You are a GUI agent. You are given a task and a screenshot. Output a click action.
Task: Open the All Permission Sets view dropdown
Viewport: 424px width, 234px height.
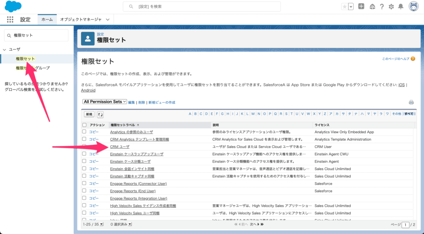pos(105,102)
